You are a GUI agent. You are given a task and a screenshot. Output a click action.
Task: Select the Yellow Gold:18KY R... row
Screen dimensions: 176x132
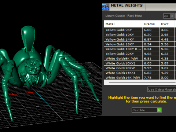pos(140,49)
